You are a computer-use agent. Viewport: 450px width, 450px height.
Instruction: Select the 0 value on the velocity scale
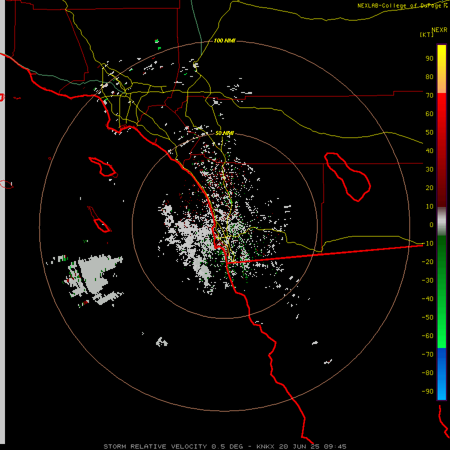(431, 224)
